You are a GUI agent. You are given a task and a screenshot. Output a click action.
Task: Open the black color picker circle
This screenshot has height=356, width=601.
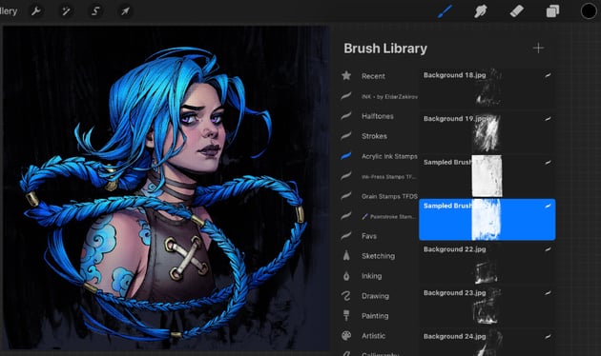tap(589, 11)
